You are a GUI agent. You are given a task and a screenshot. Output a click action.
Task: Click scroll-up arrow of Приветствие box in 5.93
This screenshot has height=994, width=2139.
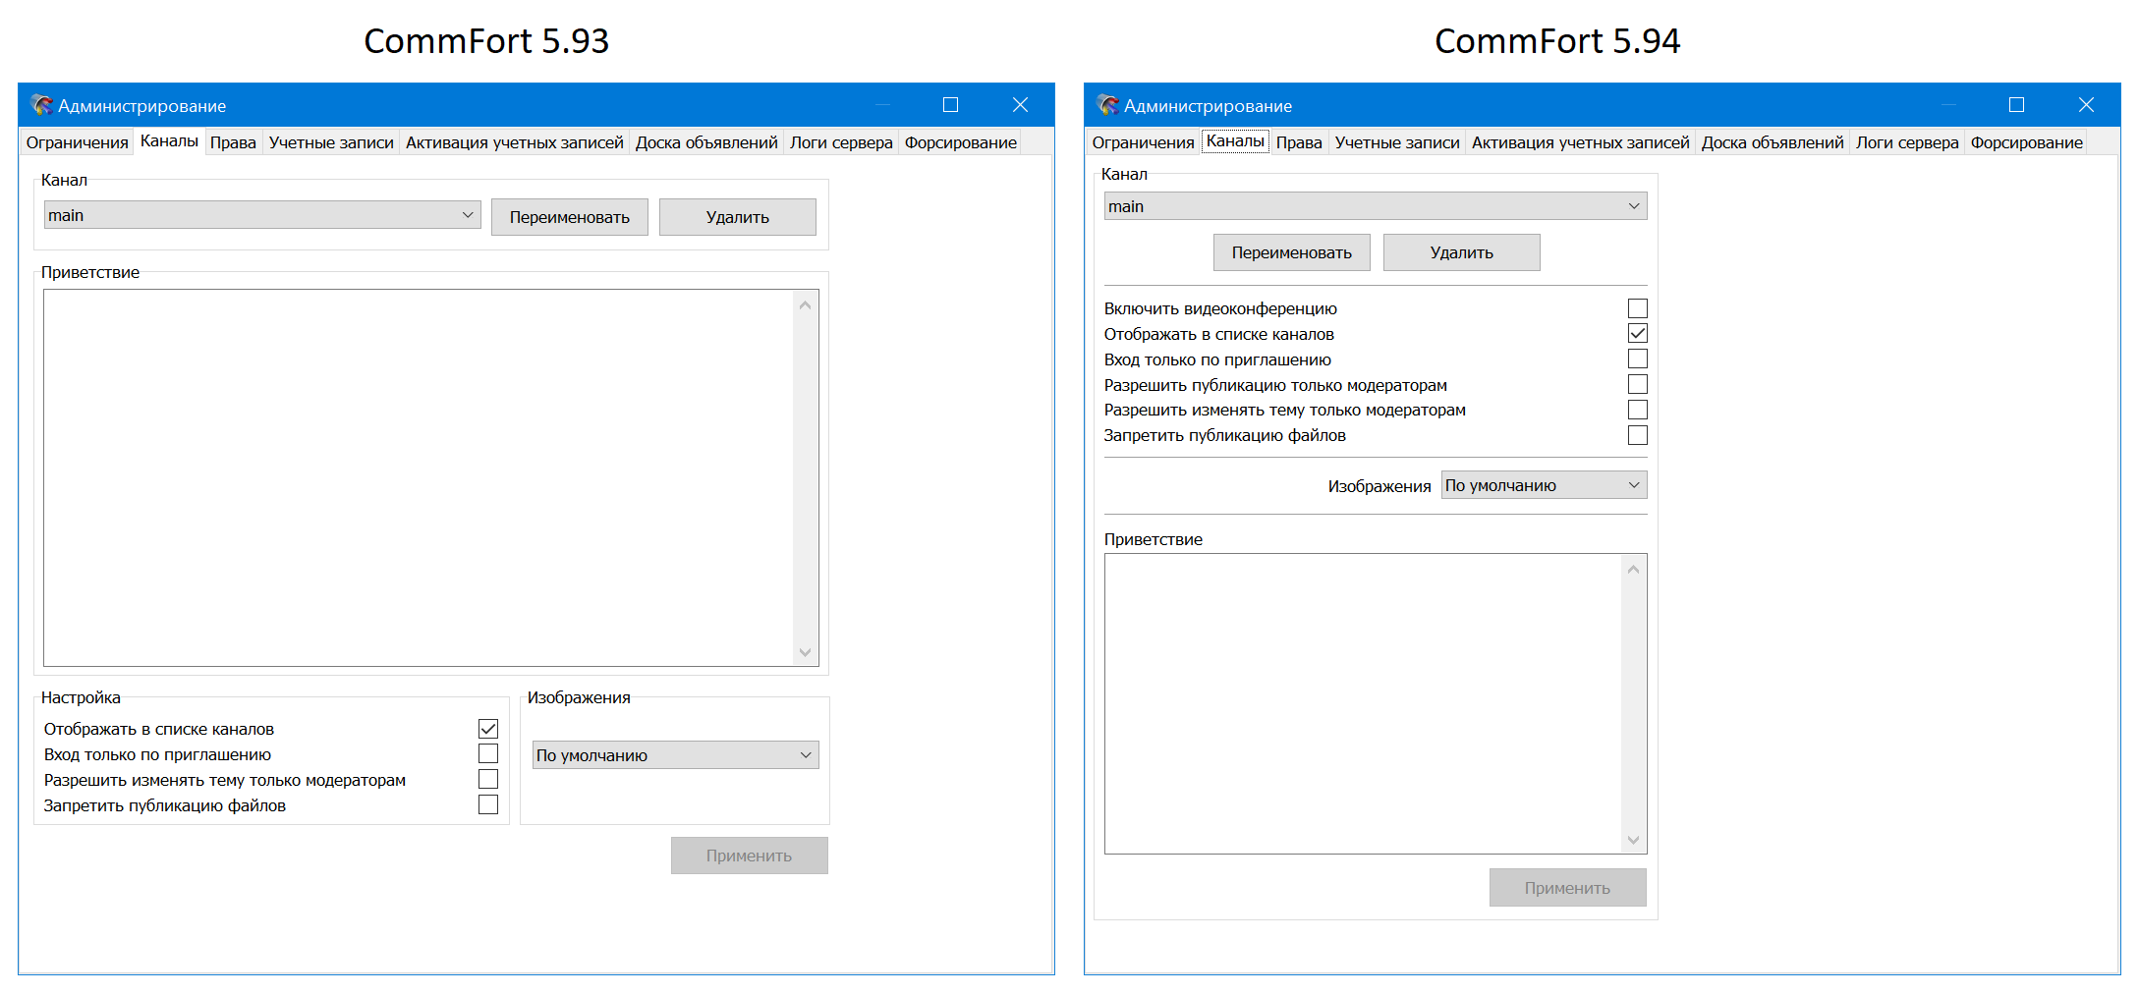806,304
